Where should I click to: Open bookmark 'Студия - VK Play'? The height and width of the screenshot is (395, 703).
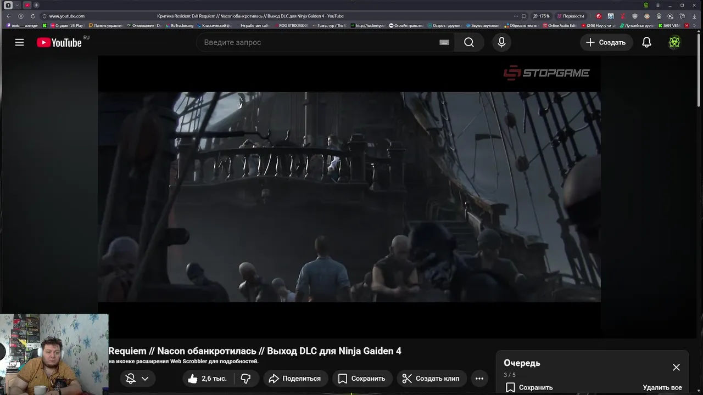coord(66,26)
